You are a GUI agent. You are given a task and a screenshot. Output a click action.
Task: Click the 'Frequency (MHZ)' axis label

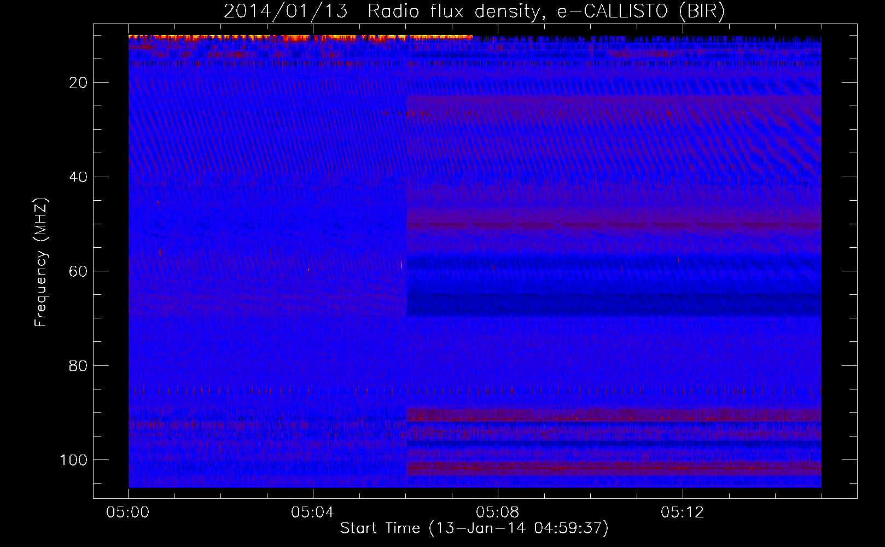[42, 263]
